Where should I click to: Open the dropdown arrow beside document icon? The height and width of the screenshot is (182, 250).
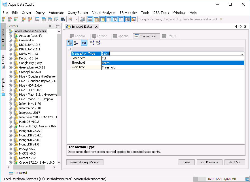pos(76,20)
